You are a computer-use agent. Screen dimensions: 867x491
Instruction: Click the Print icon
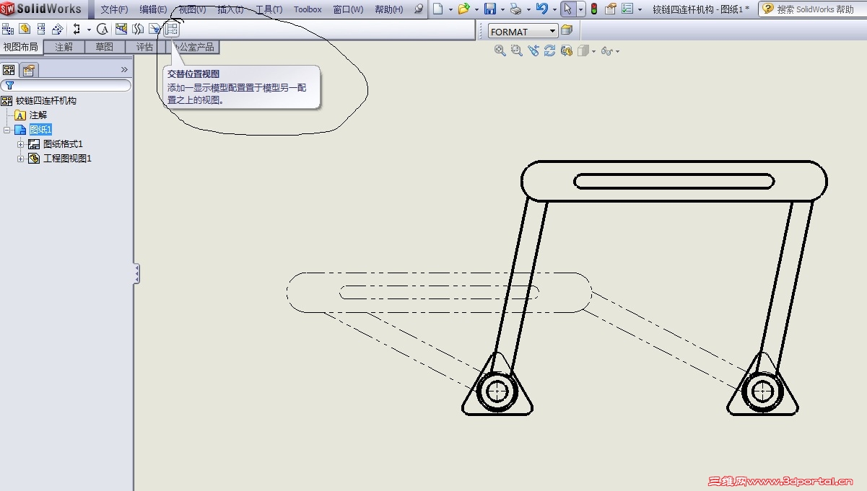point(515,9)
